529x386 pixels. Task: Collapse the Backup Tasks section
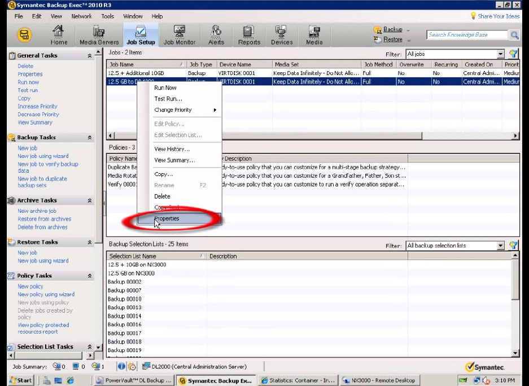pyautogui.click(x=90, y=138)
